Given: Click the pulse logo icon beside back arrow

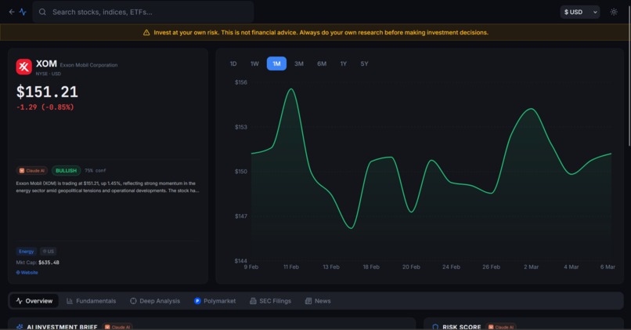Looking at the screenshot, I should tap(23, 12).
